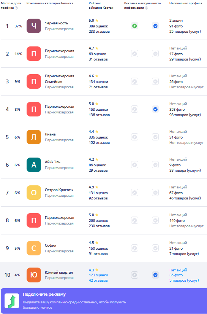The image size is (207, 314).
Task: Click the green advertising icon for Черная кость
Action: (134, 26)
